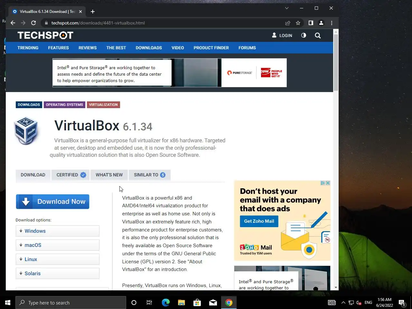Screen dimensions: 412x309
Task: Open the FEATURES nav item
Action: 59,48
